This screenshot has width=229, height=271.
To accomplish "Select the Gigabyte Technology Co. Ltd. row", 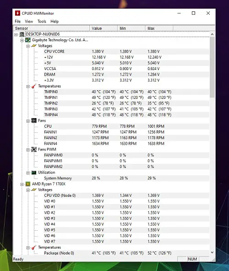I will 60,40.
